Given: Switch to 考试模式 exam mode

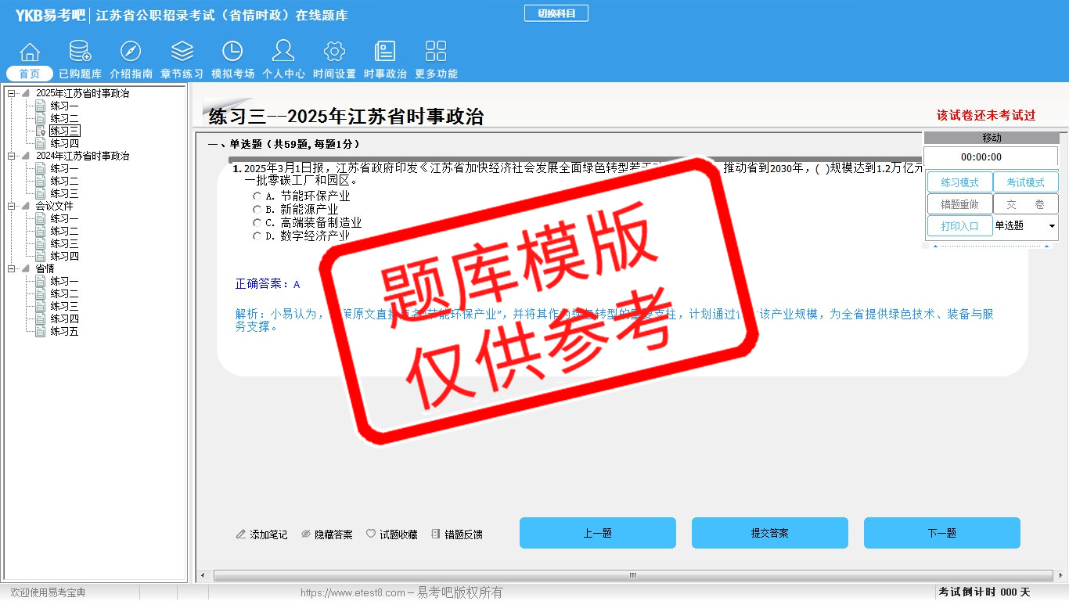Looking at the screenshot, I should tap(1025, 182).
